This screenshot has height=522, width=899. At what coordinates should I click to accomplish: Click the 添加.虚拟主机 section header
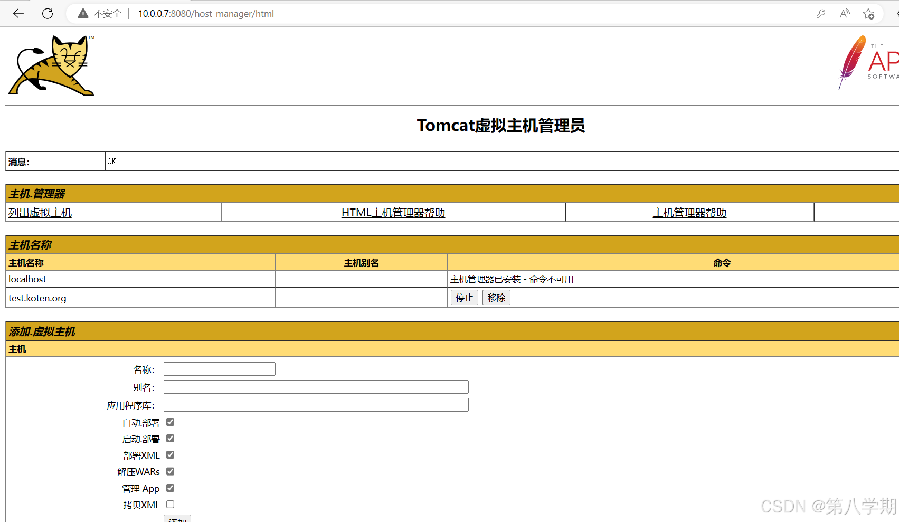[x=42, y=331]
